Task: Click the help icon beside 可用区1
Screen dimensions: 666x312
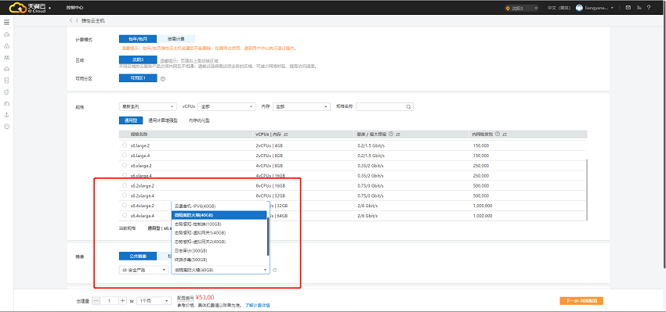Action: pos(163,78)
